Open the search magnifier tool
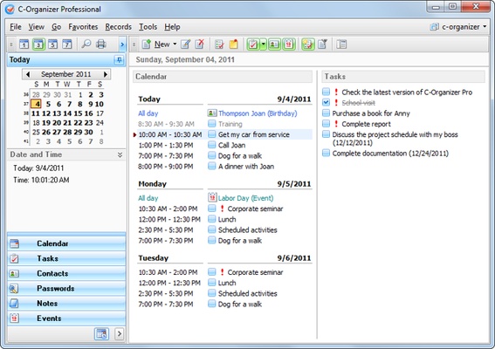Viewport: 495px width, 349px height. (86, 44)
